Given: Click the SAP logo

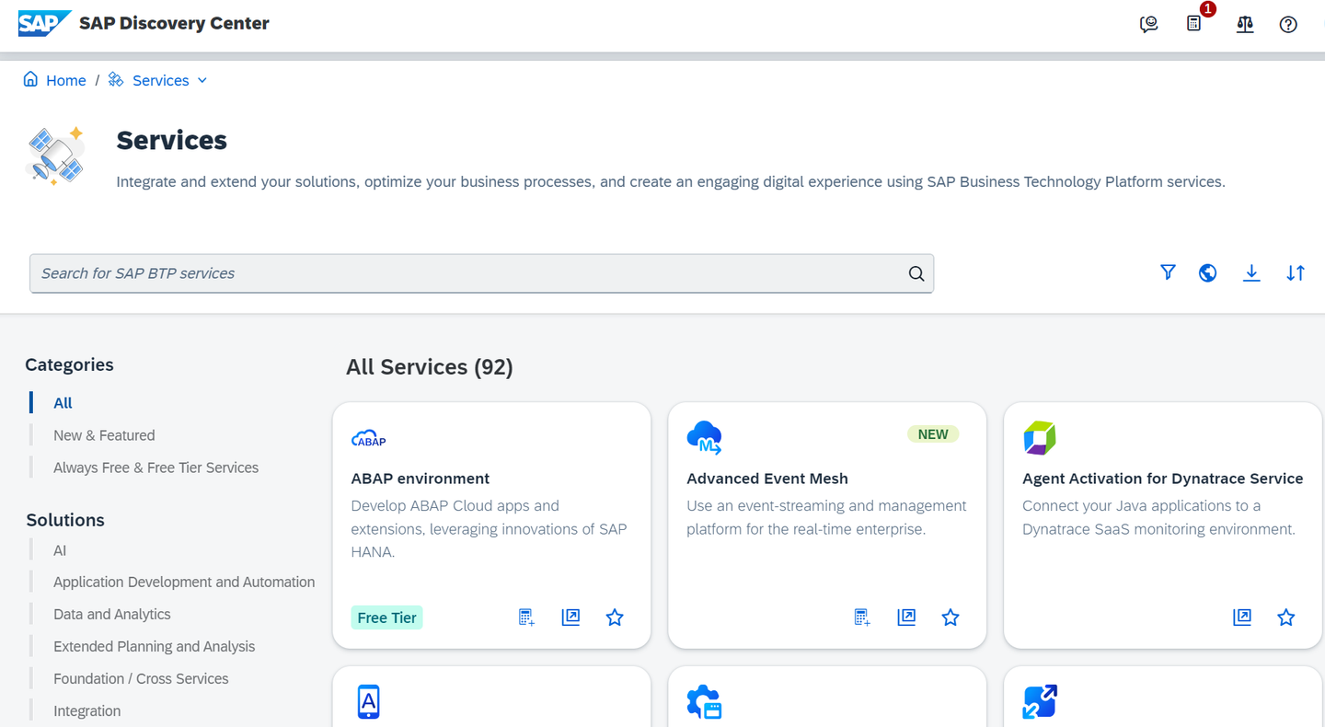Looking at the screenshot, I should (x=44, y=24).
